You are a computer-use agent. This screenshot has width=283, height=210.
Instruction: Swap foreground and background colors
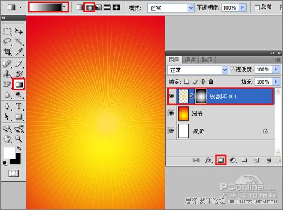pyautogui.click(x=19, y=149)
